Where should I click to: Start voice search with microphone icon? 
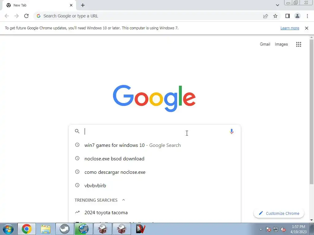[232, 131]
